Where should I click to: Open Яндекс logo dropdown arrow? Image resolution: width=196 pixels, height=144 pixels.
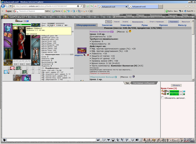pos(13,11)
